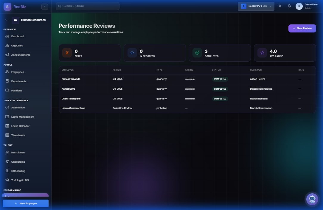This screenshot has width=323, height=210.
Task: Click the back arrow beside Human Resources
Action: click(x=6, y=20)
